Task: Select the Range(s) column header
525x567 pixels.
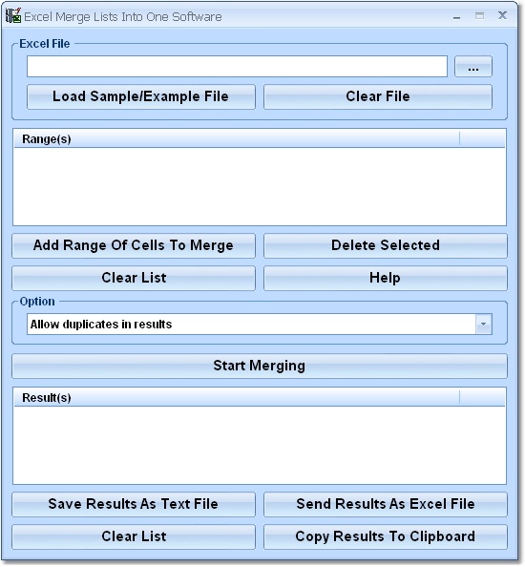Action: [x=237, y=138]
